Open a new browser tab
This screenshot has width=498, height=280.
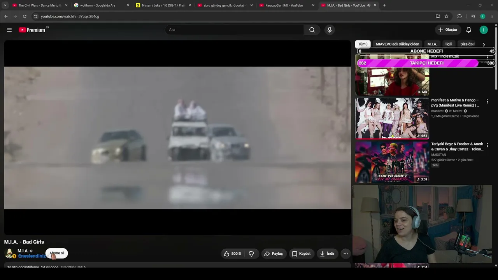(x=384, y=5)
